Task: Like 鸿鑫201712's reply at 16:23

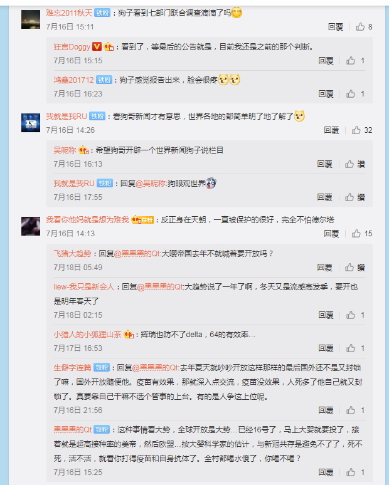Action: (x=351, y=94)
